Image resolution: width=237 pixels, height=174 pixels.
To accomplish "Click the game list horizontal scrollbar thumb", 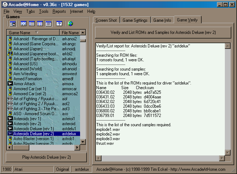I will pyautogui.click(x=21, y=147).
